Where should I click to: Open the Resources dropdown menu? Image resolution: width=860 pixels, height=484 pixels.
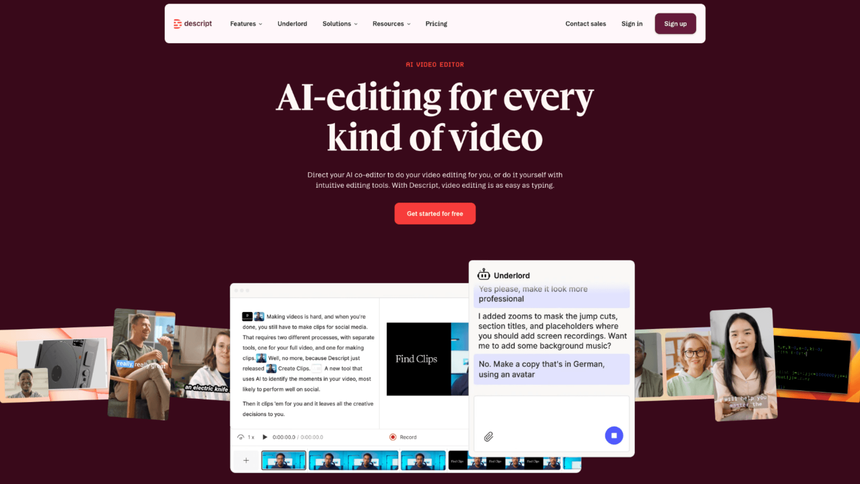[391, 24]
